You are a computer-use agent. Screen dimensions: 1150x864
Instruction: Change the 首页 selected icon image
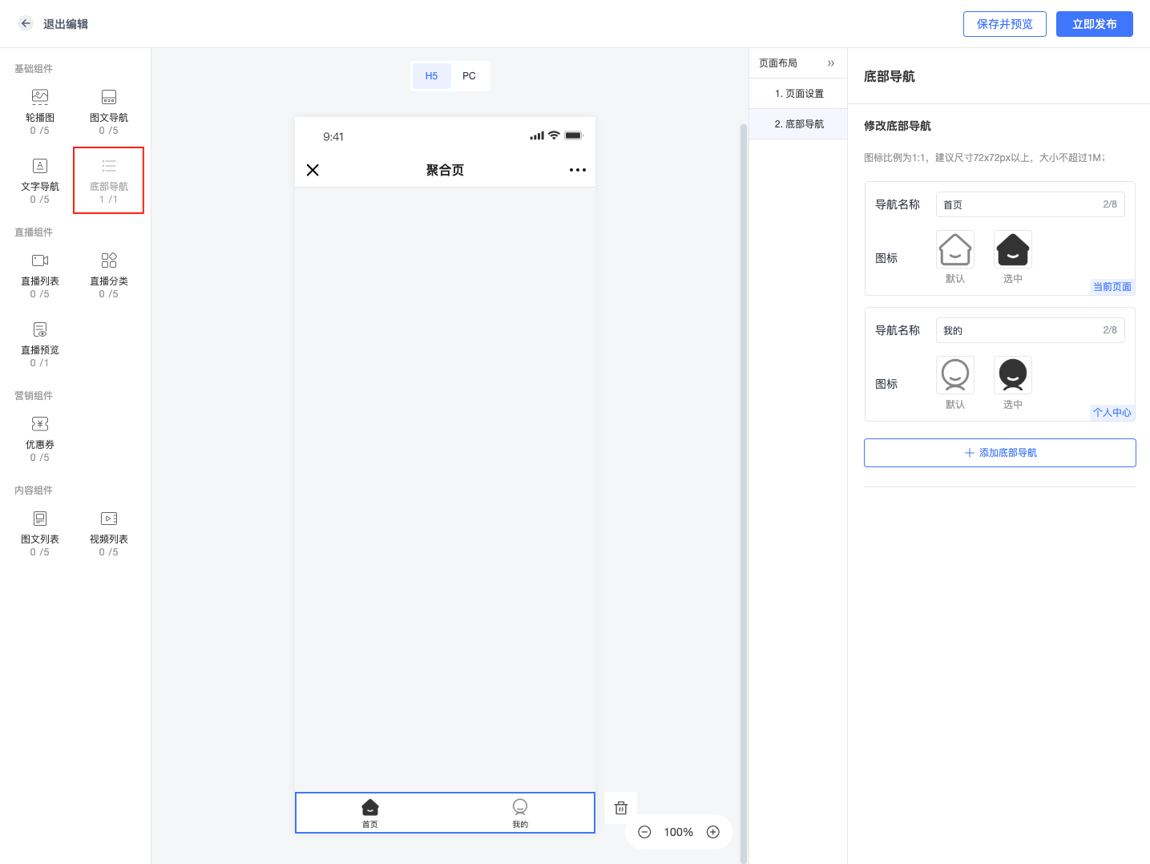pos(1013,249)
